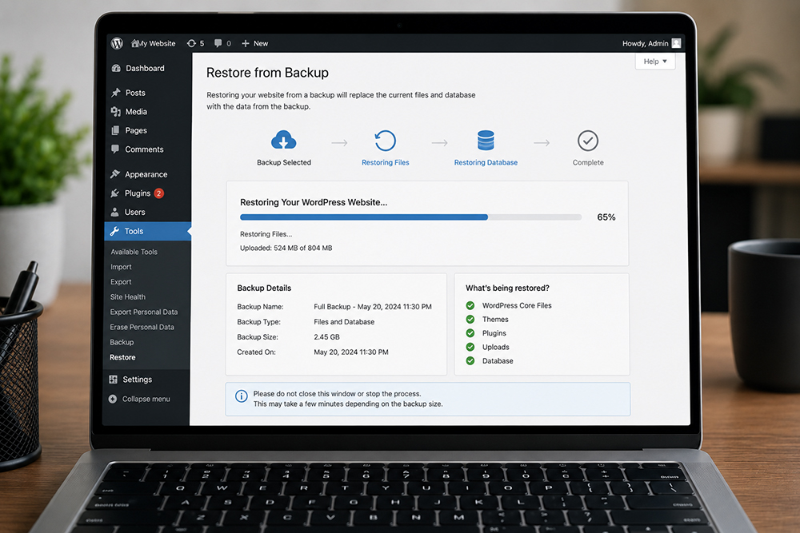Click the green check next to Themes
Image resolution: width=800 pixels, height=533 pixels.
point(470,320)
